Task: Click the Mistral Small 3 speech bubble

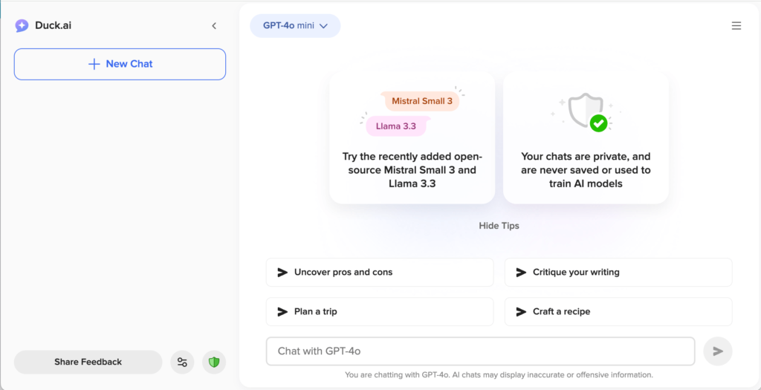Action: click(421, 101)
